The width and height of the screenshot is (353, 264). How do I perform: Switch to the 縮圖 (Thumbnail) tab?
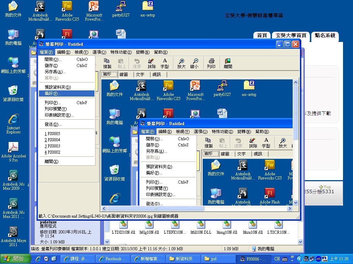pyautogui.click(x=123, y=74)
